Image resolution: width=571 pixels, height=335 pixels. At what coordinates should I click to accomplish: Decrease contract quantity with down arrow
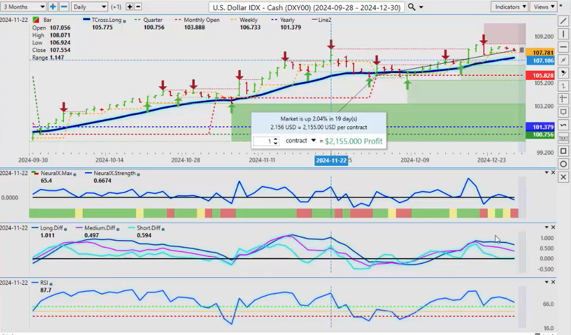pos(276,143)
